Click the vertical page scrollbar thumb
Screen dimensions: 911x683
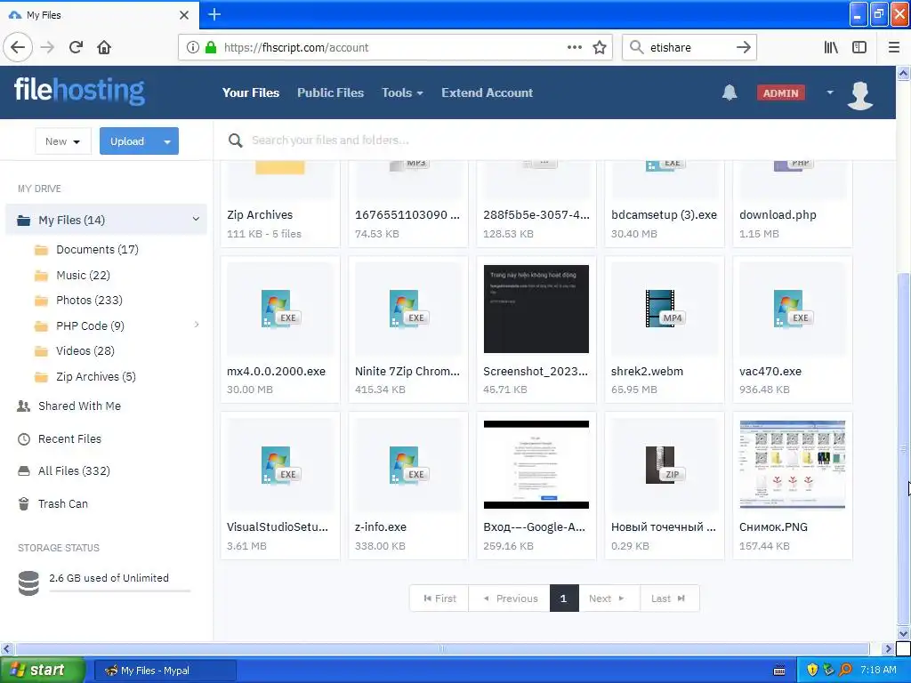[x=903, y=447]
